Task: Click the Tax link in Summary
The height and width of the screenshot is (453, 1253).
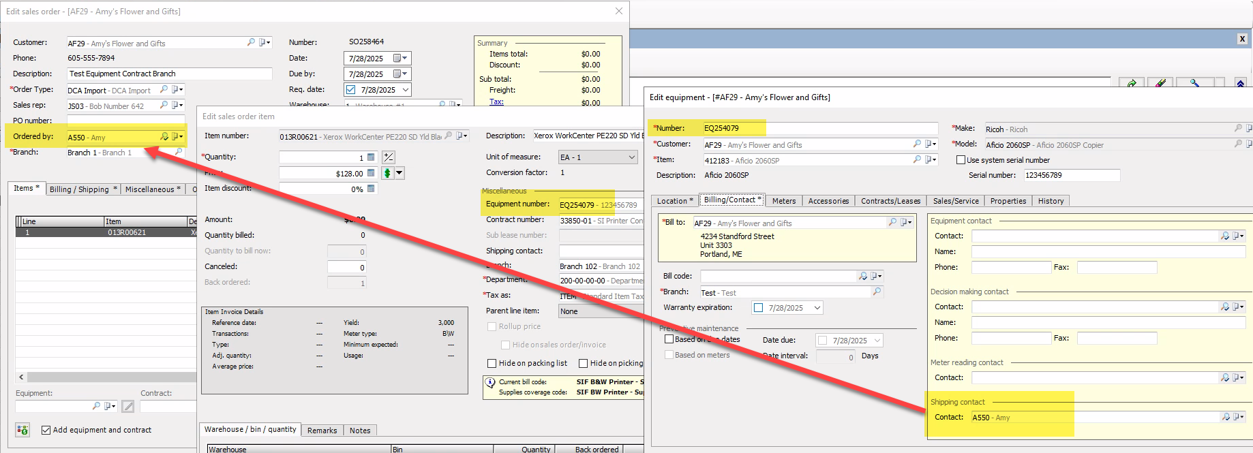Action: click(496, 101)
